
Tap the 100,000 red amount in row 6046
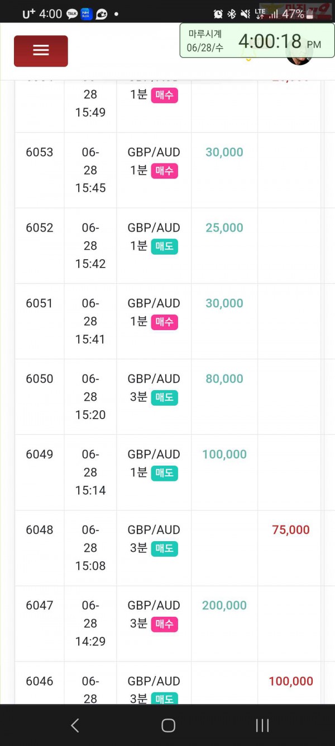tap(291, 681)
